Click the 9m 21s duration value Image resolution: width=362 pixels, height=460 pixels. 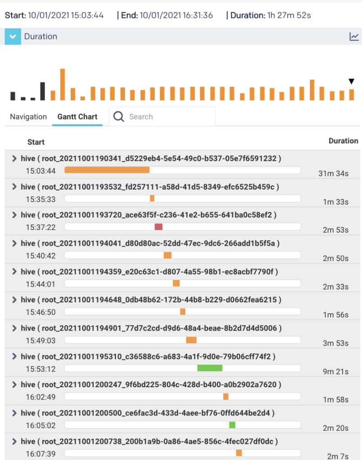(x=335, y=372)
